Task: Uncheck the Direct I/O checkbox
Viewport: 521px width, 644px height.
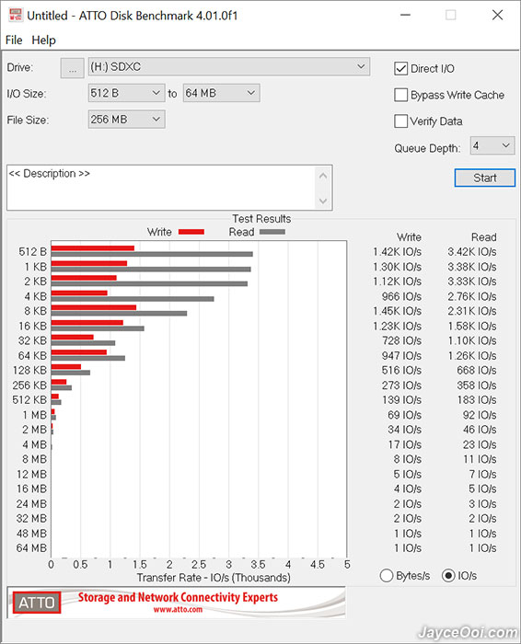Action: click(x=400, y=69)
